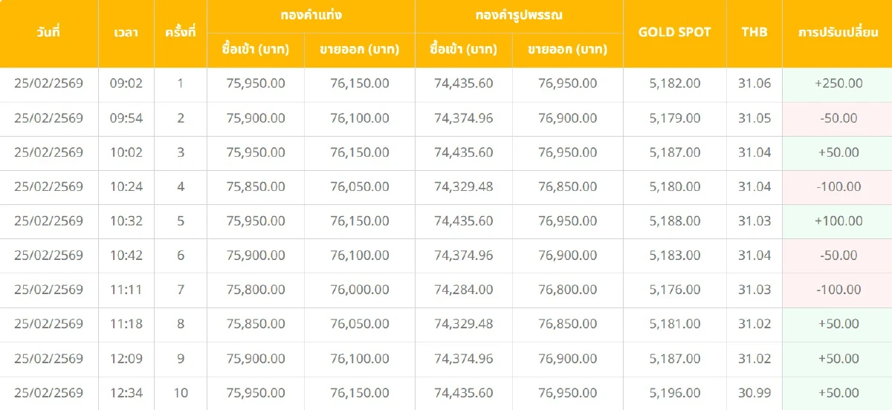Click the ทองคำรูปพรรณ header

(x=519, y=15)
